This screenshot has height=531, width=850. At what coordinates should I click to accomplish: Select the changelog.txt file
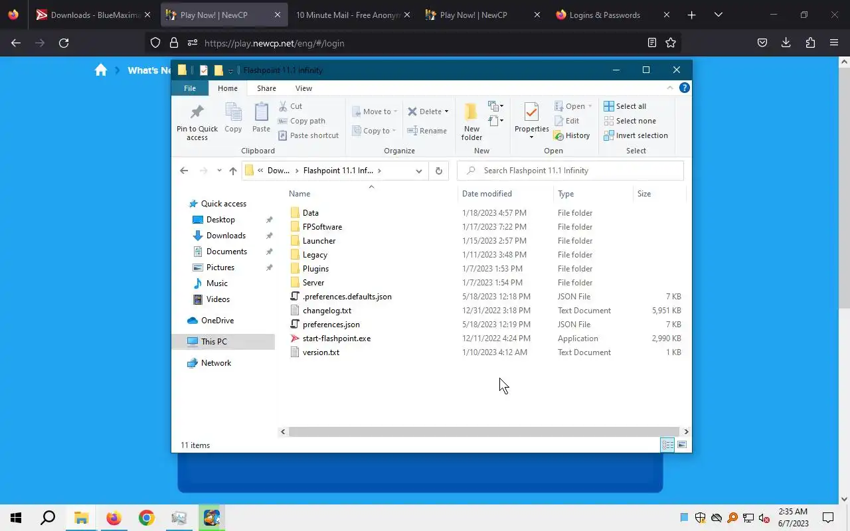coord(327,311)
